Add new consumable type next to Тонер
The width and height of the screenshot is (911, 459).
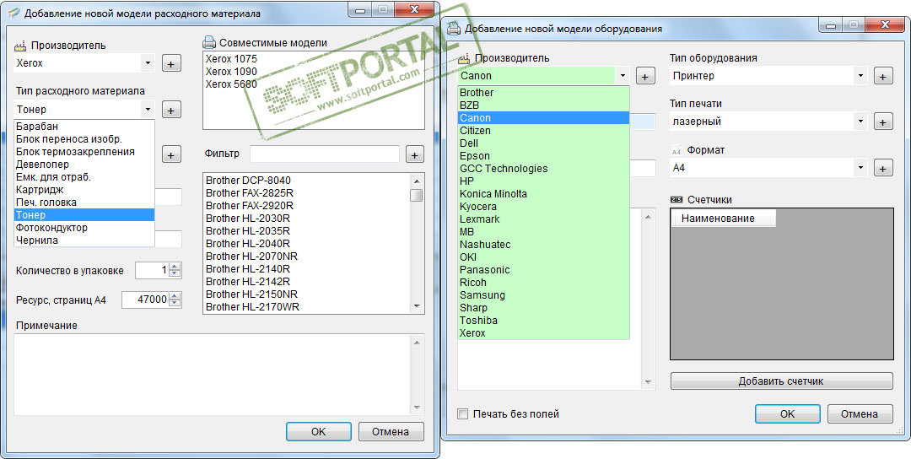170,109
